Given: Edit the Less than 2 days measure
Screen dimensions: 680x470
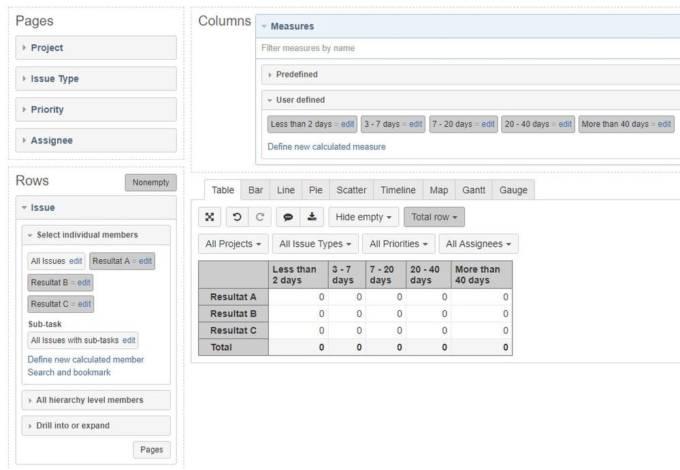Looking at the screenshot, I should point(347,124).
